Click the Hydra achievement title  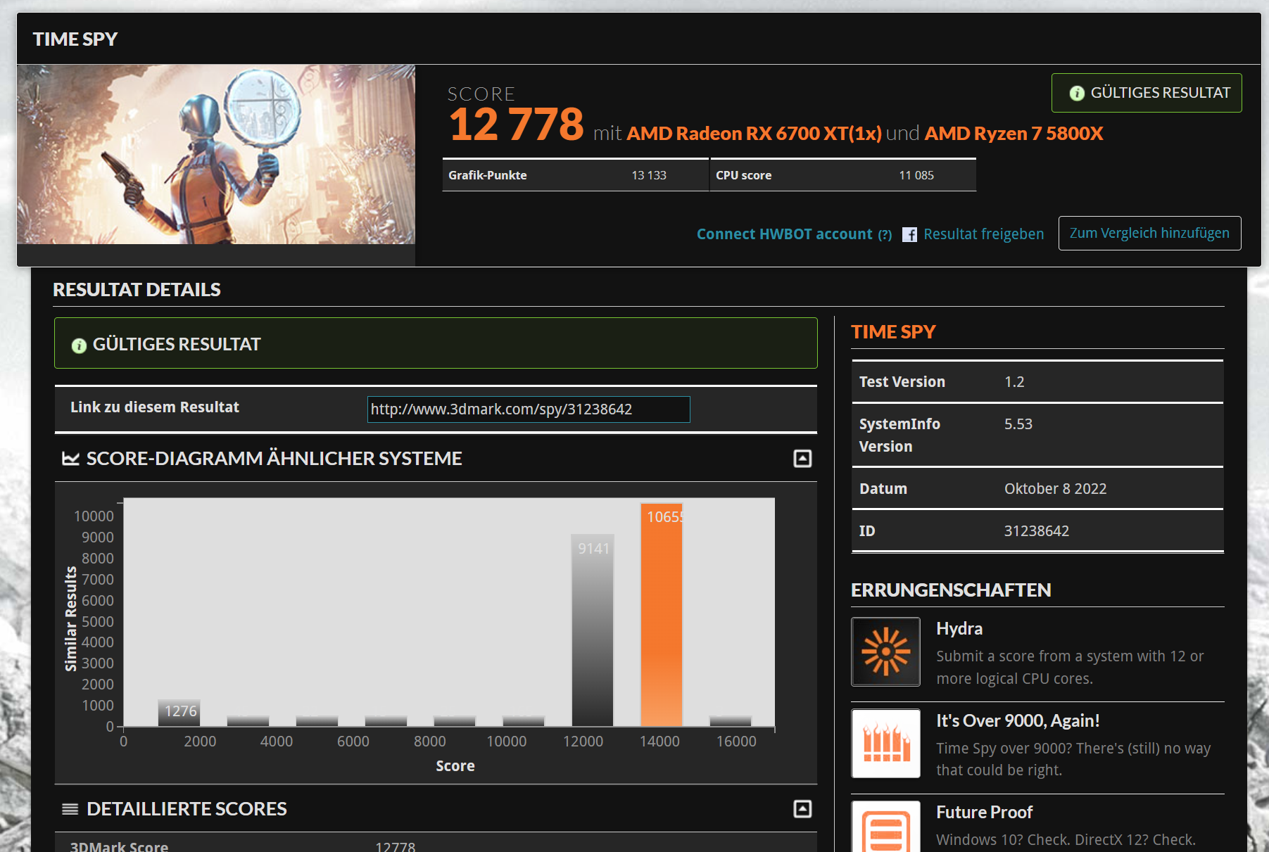[x=959, y=629]
